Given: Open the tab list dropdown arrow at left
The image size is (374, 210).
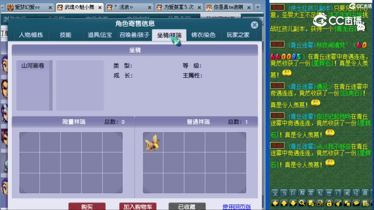Looking at the screenshot, I should pyautogui.click(x=2, y=8).
